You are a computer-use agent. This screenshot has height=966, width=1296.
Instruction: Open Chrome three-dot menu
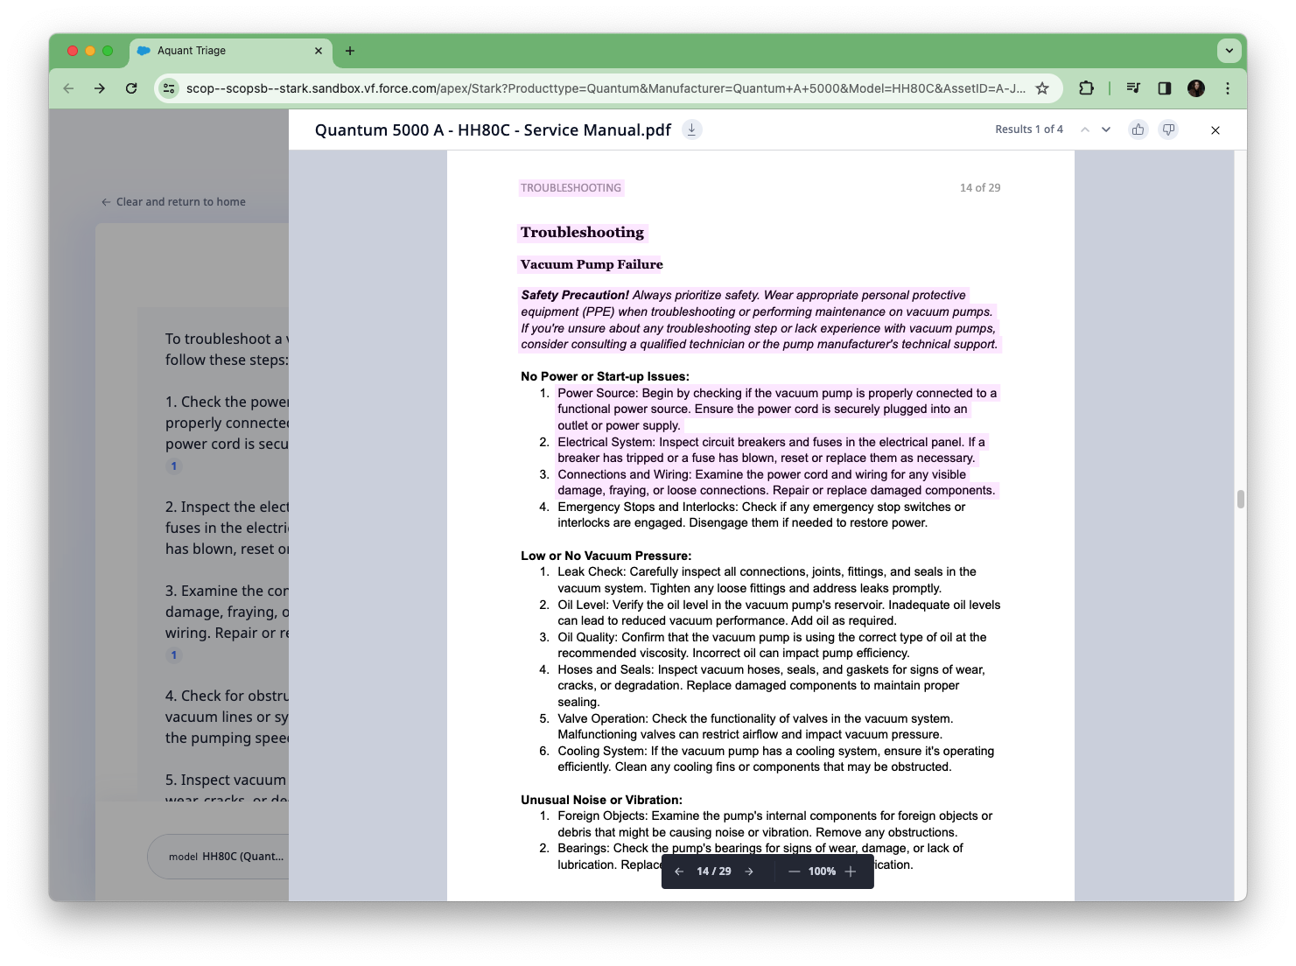pyautogui.click(x=1228, y=88)
